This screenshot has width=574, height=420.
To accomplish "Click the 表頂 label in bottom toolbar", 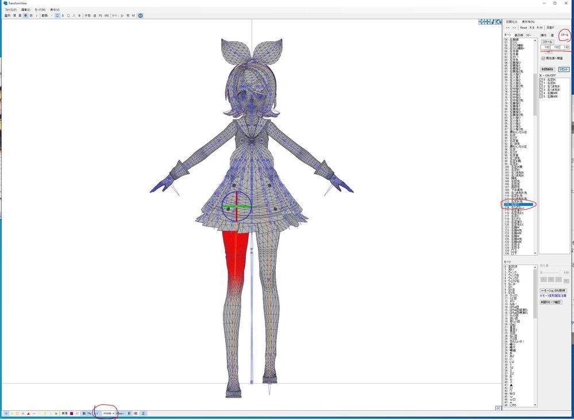I will 64,414.
